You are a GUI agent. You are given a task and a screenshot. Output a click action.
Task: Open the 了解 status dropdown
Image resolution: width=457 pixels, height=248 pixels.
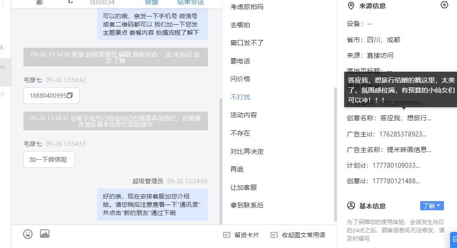click(432, 206)
